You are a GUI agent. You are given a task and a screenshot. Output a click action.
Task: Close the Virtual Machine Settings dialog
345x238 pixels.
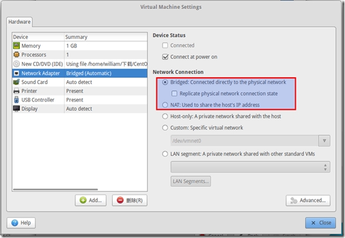320,223
